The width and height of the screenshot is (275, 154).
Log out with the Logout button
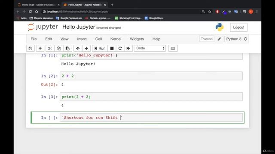coord(239,27)
